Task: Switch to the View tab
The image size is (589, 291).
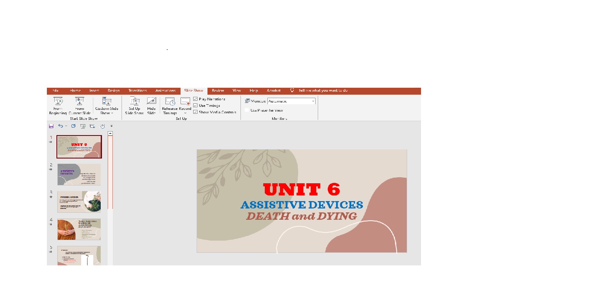Action: pyautogui.click(x=237, y=91)
